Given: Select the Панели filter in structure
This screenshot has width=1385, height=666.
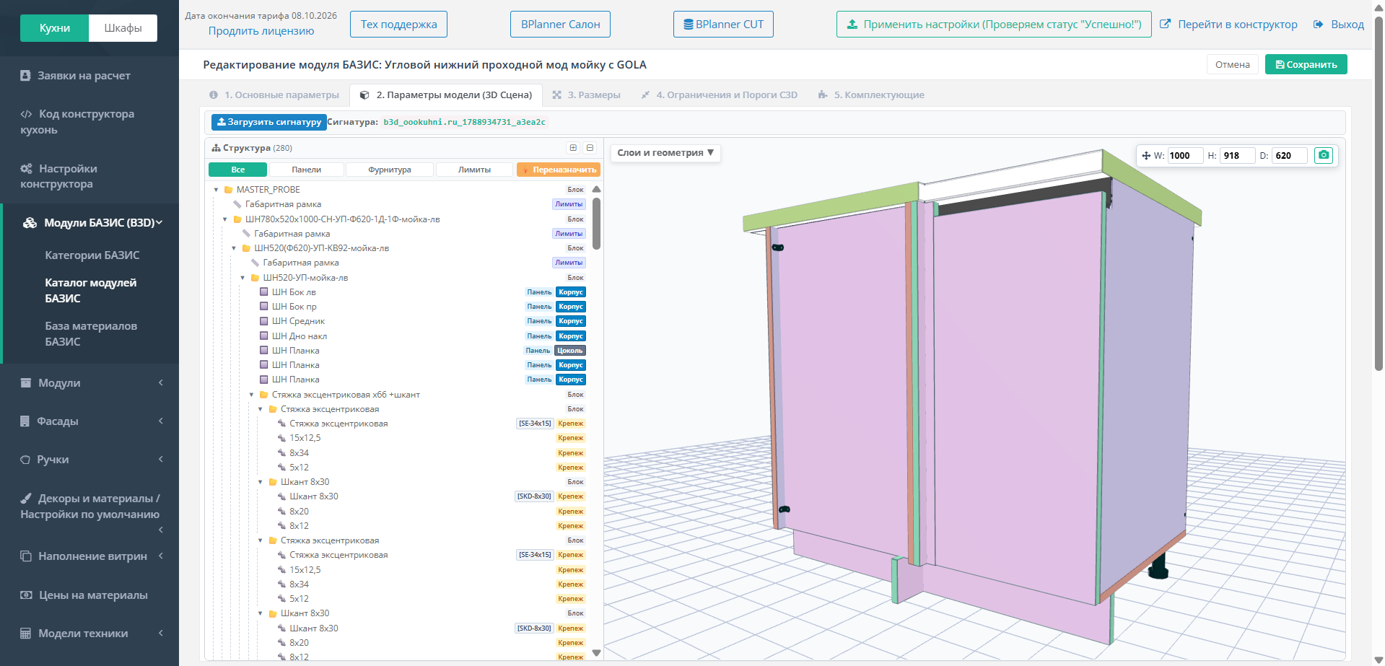Looking at the screenshot, I should pos(307,170).
